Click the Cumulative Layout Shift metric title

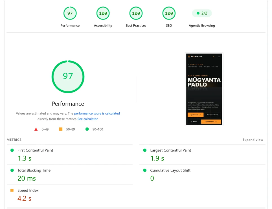click(x=170, y=170)
